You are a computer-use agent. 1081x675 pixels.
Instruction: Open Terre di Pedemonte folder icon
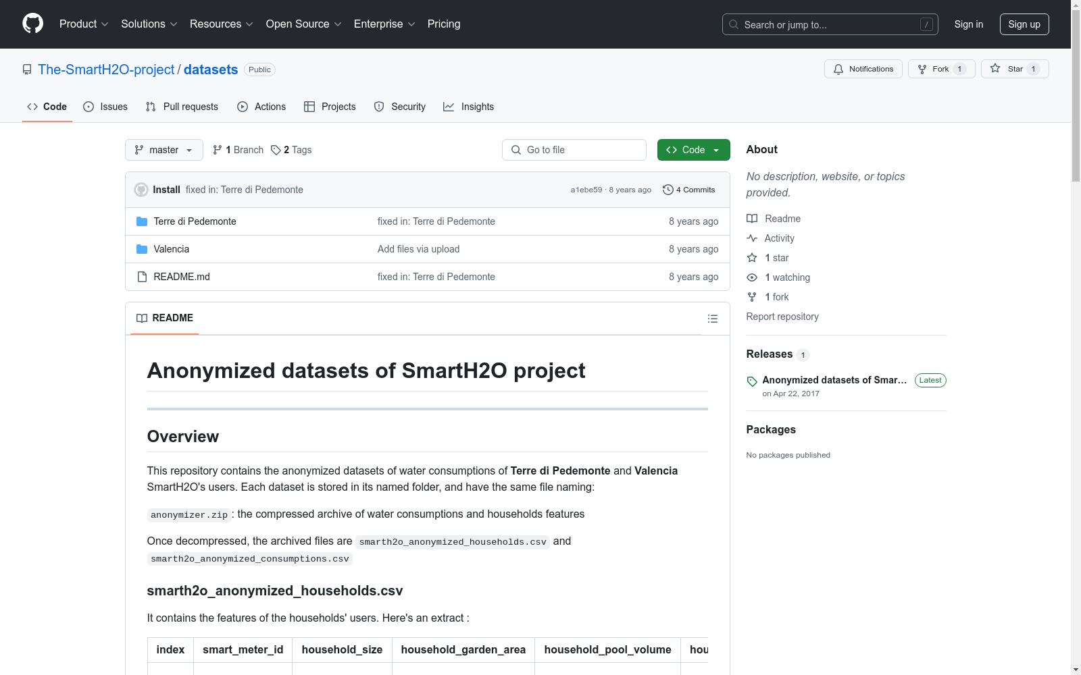click(142, 221)
